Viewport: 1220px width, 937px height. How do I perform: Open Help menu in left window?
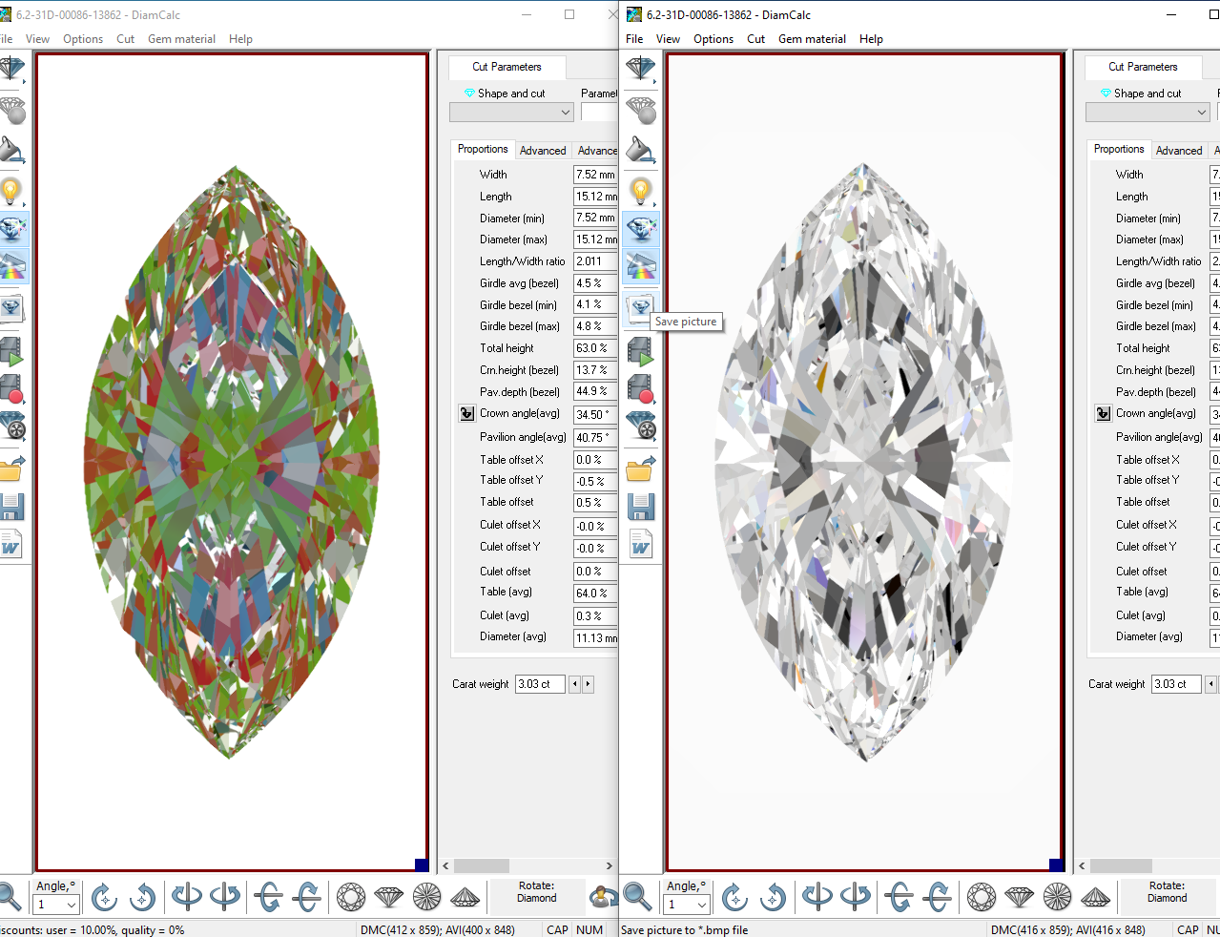pyautogui.click(x=240, y=39)
